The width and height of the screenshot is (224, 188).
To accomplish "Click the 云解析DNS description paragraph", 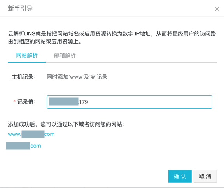I will coord(112,38).
